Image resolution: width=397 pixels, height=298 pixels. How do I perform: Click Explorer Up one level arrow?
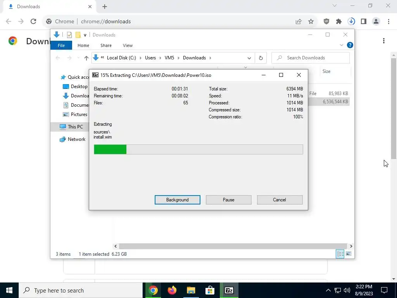point(86,58)
